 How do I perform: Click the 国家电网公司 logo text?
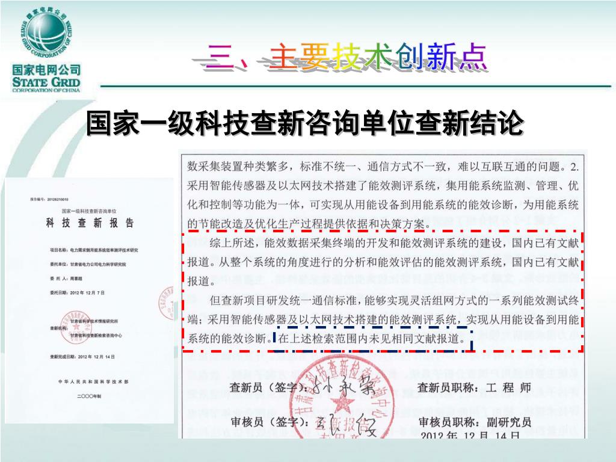pos(46,70)
